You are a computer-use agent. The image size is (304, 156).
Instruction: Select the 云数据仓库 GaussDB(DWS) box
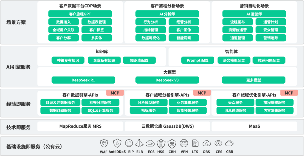pos(167,127)
